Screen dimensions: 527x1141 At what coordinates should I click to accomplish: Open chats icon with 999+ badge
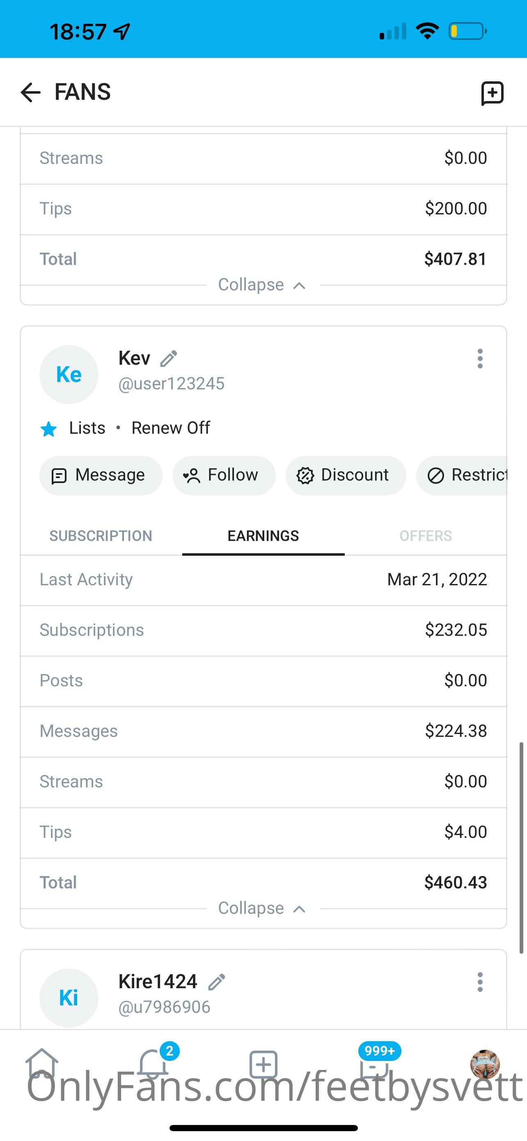tap(374, 1064)
